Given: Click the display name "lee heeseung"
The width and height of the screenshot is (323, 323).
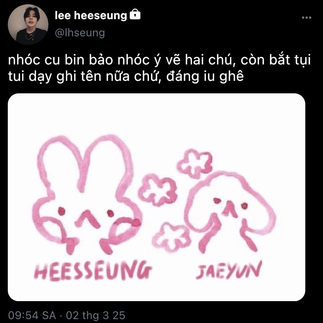Looking at the screenshot, I should [91, 16].
